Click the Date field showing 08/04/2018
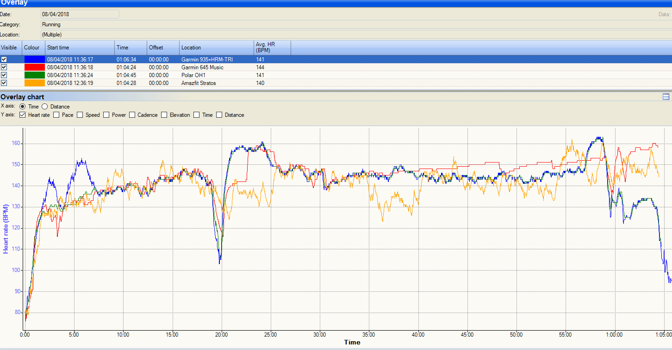Viewport: 672px width, 350px height. click(x=80, y=14)
